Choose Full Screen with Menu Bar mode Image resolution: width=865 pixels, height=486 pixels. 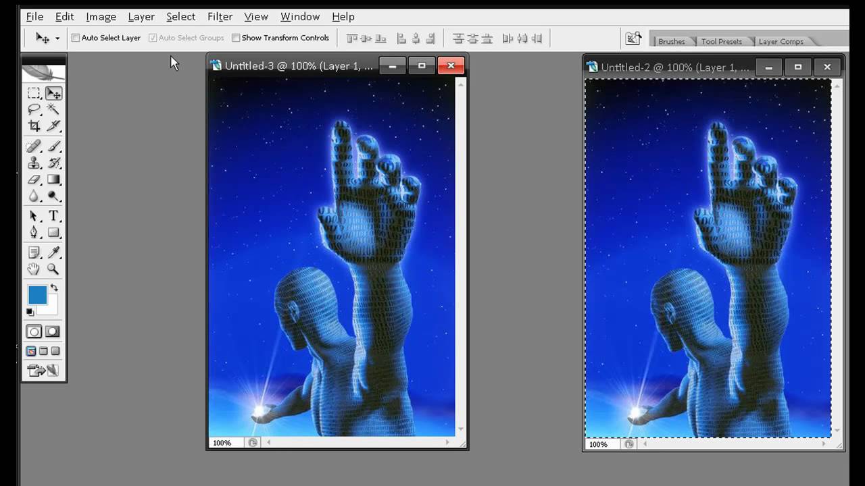[43, 351]
